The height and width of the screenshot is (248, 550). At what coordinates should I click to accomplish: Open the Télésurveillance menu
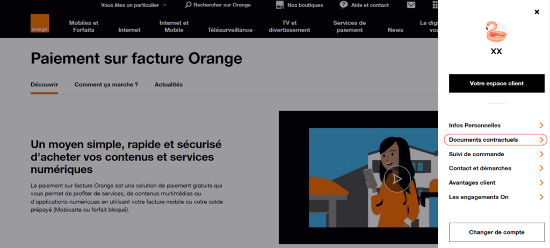tap(230, 30)
